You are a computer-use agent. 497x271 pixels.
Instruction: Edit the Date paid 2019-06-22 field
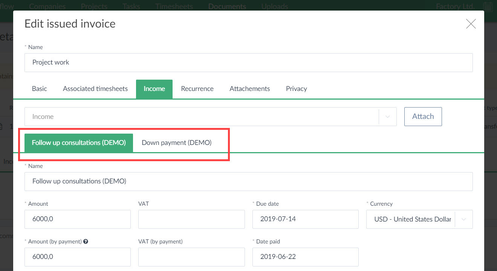coord(306,257)
